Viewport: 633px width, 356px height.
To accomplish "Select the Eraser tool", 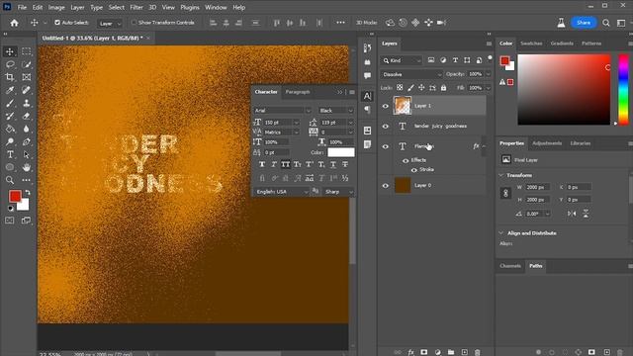I will coord(27,117).
